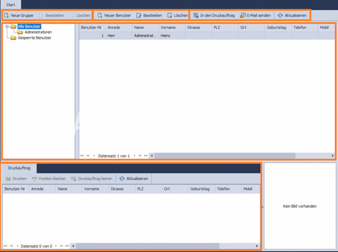Click Aktualisieren in the Druckauftrag toolbar

[x=134, y=179]
